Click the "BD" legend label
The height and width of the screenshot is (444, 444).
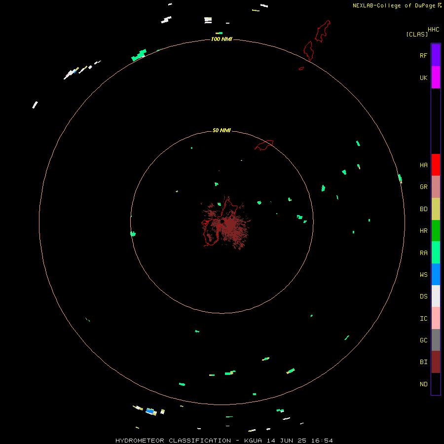tap(423, 209)
